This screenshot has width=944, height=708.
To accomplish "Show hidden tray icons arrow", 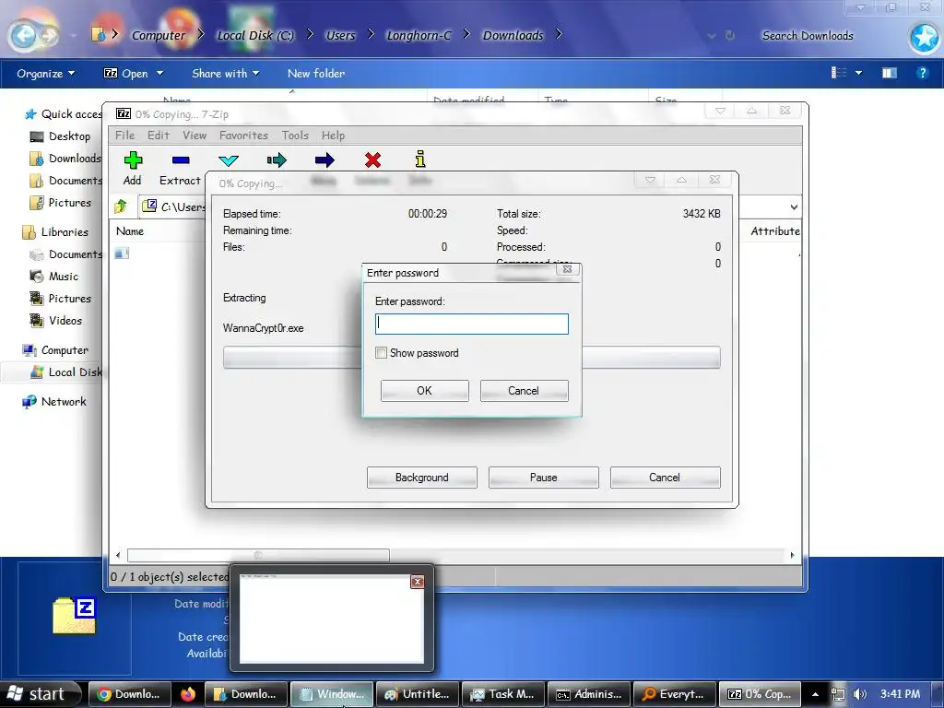I will click(x=815, y=694).
